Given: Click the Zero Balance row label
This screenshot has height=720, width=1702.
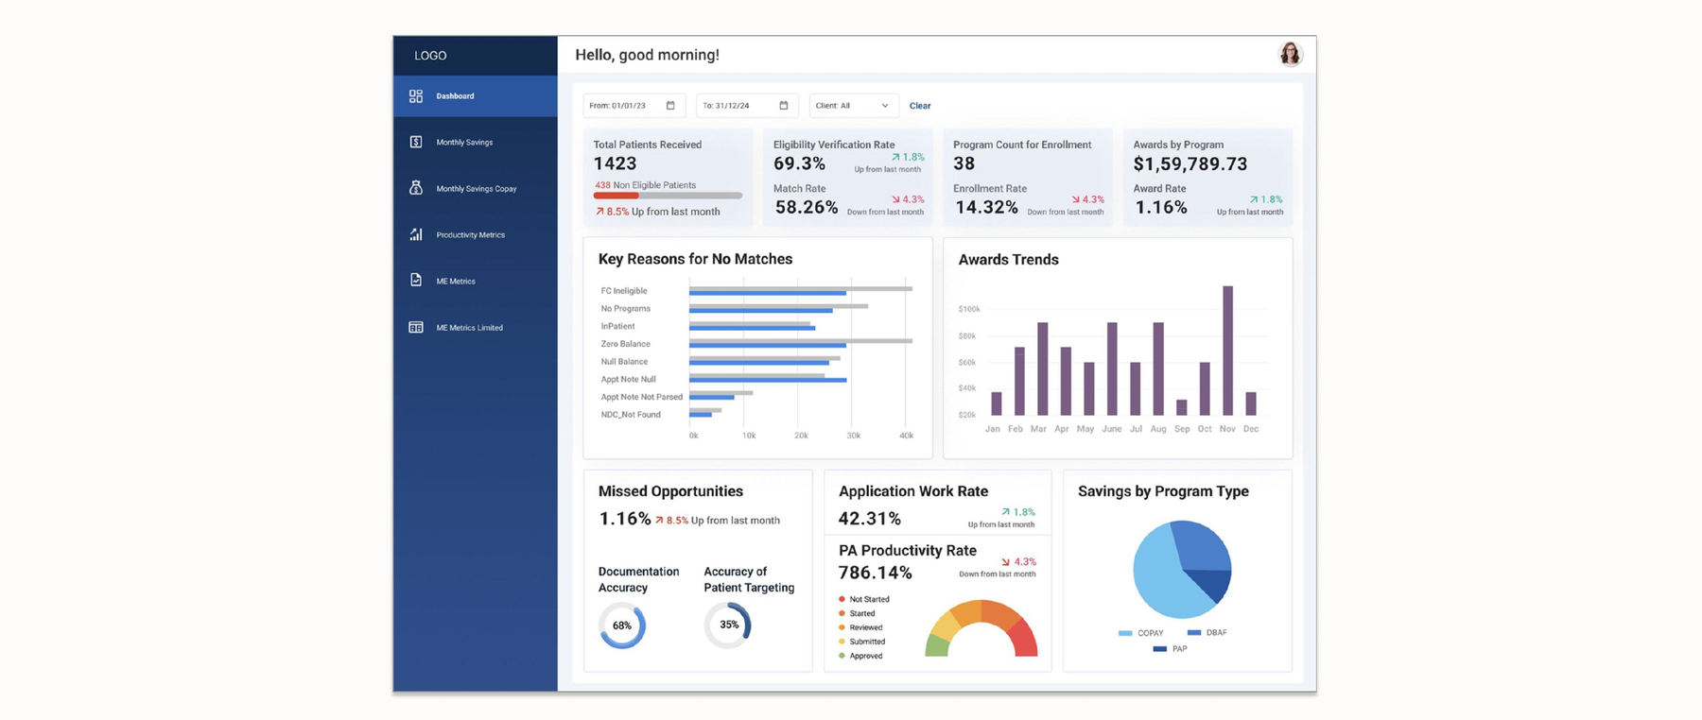Looking at the screenshot, I should pyautogui.click(x=625, y=344).
